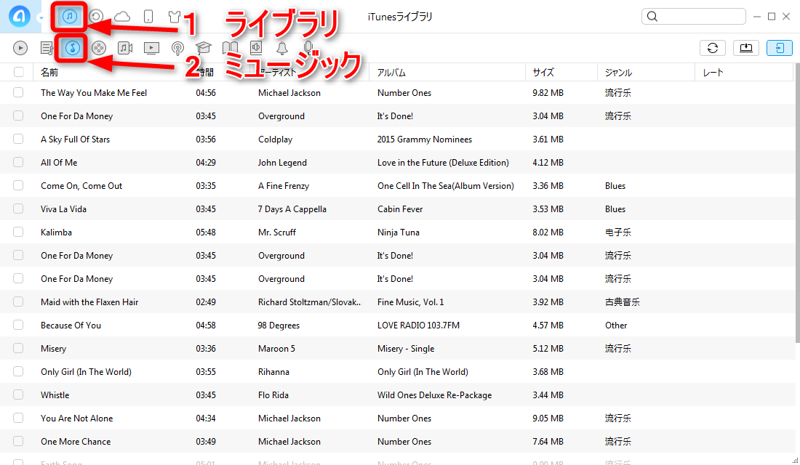Select the Music Videos category icon

coord(125,48)
